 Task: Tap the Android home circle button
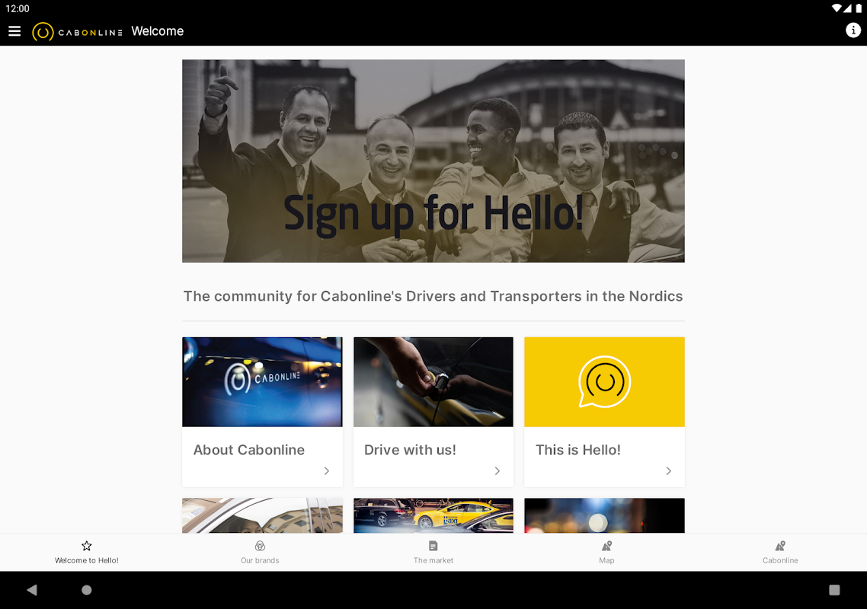point(87,590)
